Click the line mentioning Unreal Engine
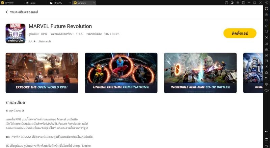Image resolution: width=270 pixels, height=148 pixels. click(48, 146)
